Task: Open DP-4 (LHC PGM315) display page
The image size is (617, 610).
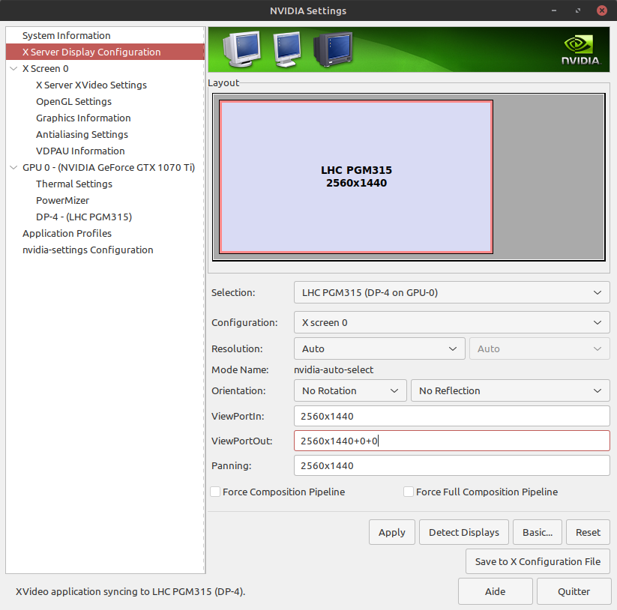Action: 84,217
